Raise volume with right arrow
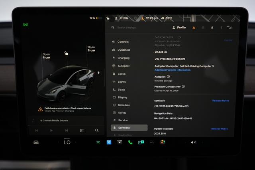This screenshot has height=170, width=255. coord(202,142)
